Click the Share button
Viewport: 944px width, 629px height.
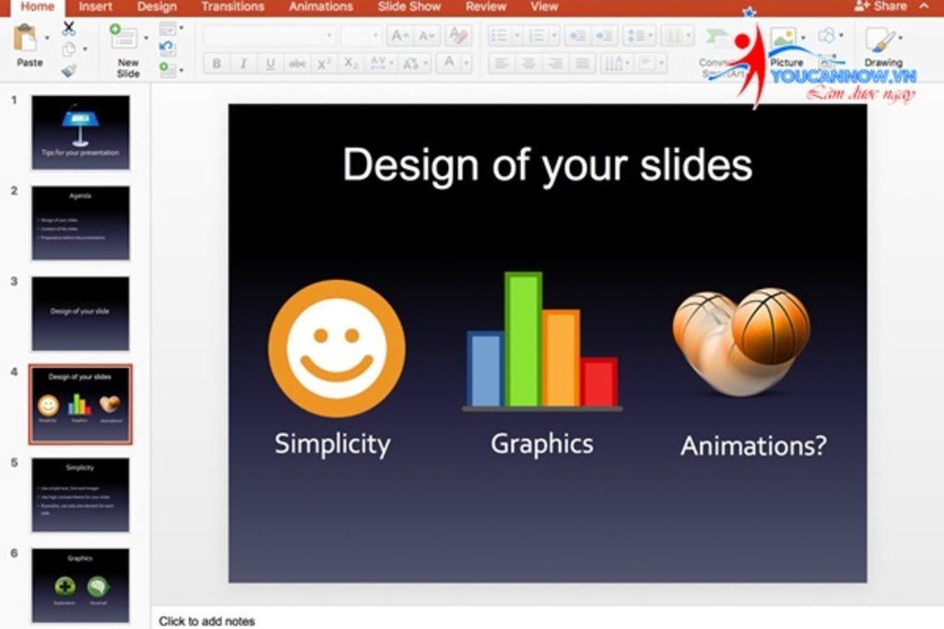880,6
